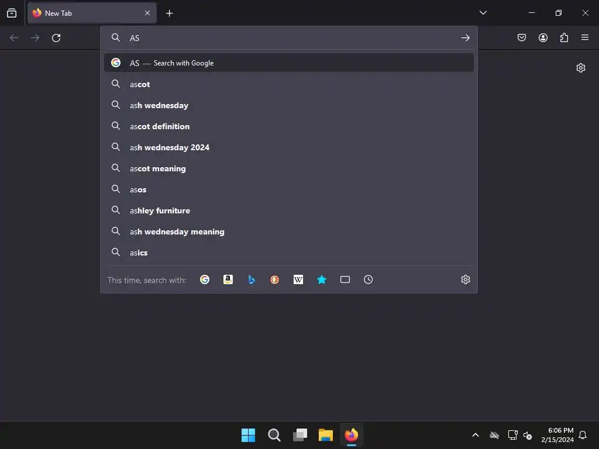Show hidden system tray icons
The height and width of the screenshot is (449, 599).
coord(476,435)
